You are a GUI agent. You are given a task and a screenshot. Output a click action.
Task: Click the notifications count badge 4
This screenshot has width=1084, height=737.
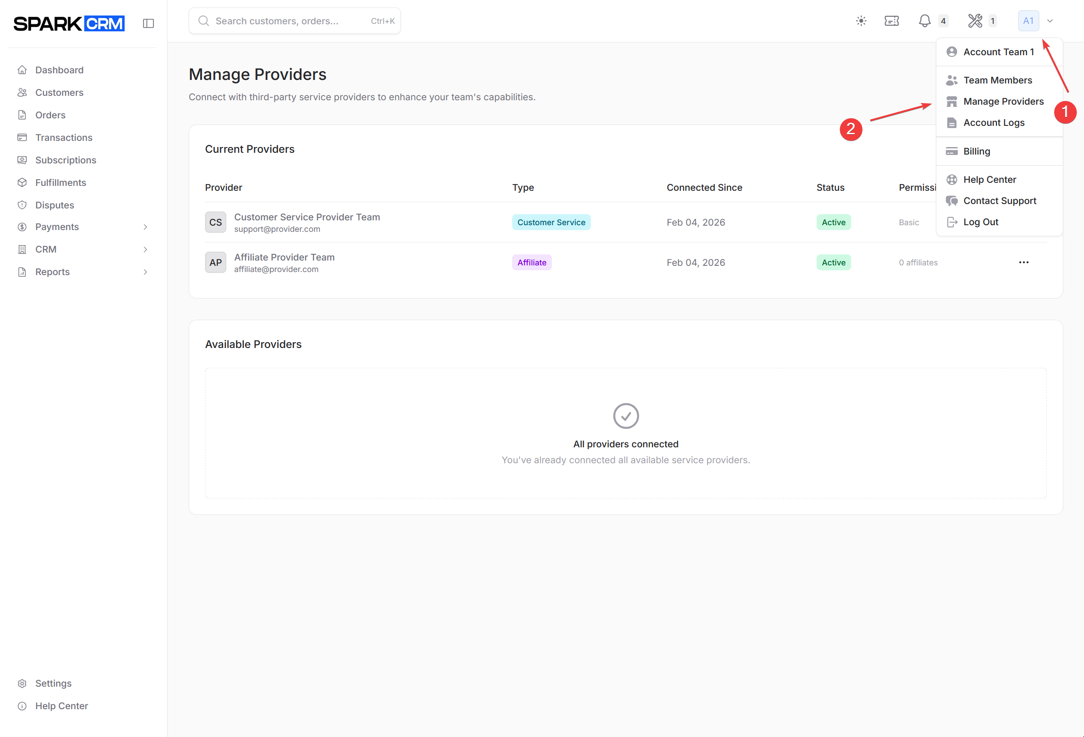click(x=943, y=21)
